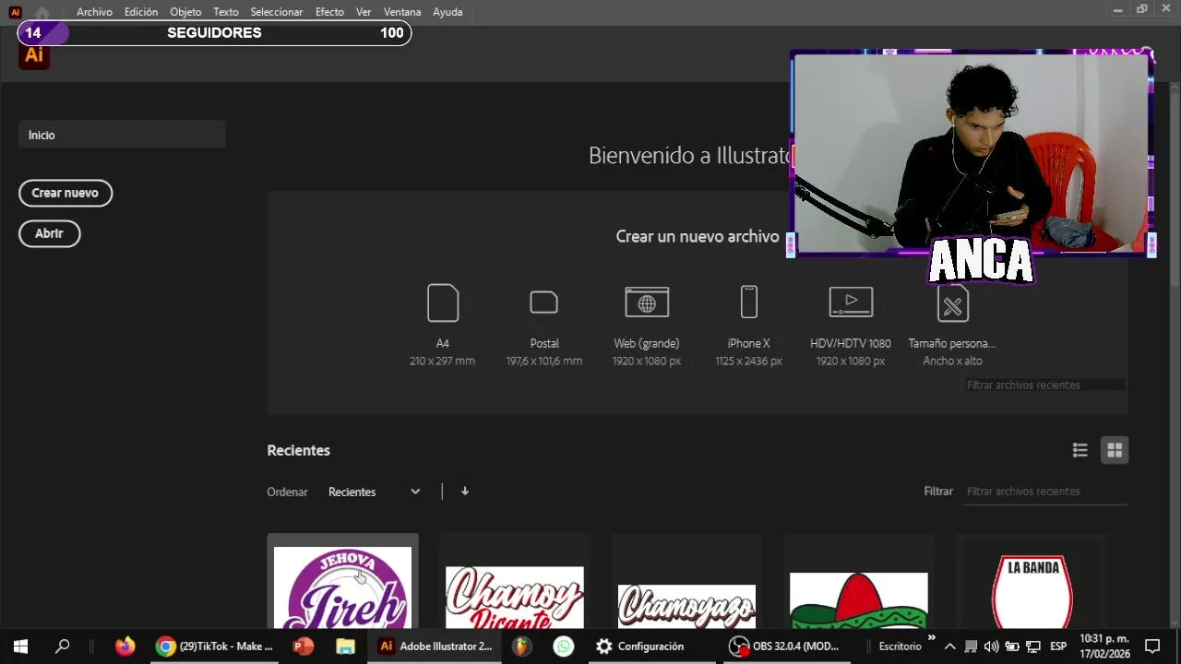This screenshot has width=1181, height=664.
Task: Select the Inicio sidebar item
Action: (122, 135)
